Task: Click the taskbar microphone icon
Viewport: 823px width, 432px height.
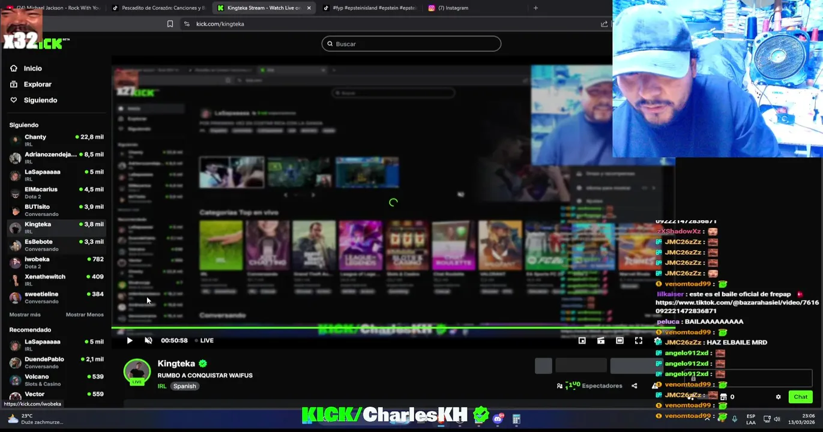Action: 734,419
